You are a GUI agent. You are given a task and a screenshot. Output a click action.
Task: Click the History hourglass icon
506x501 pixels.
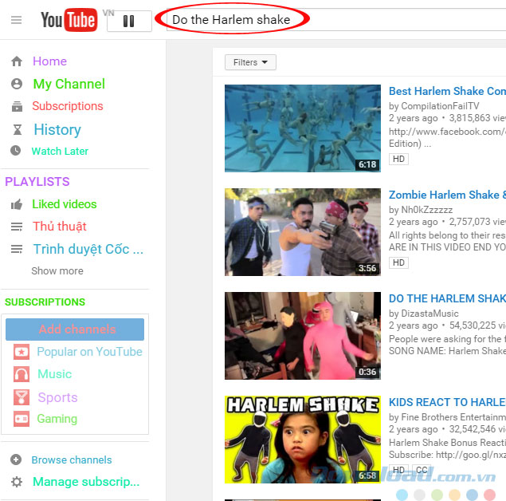click(x=17, y=129)
